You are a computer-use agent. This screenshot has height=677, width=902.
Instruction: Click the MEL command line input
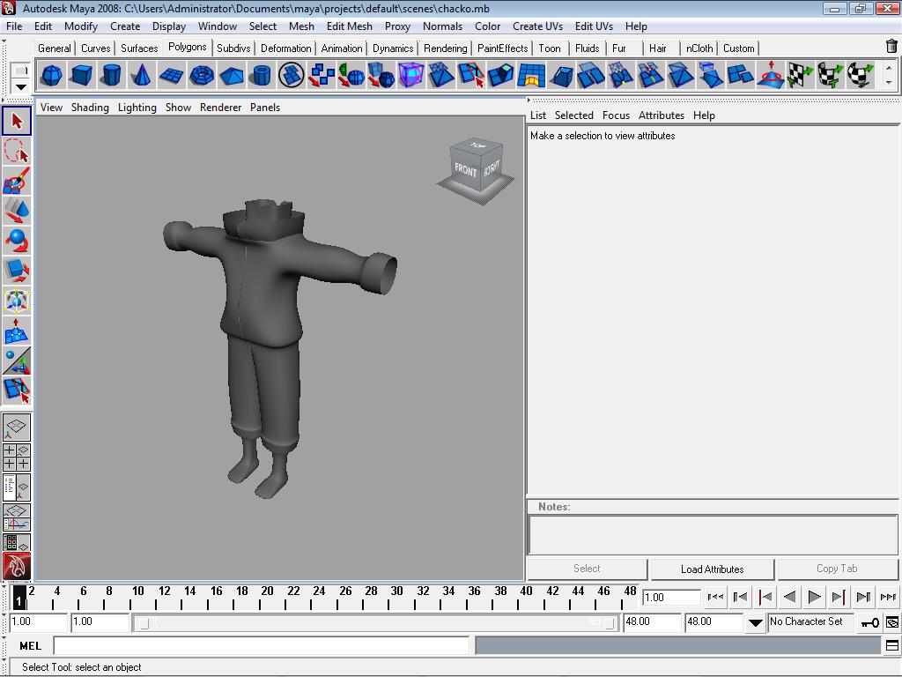click(x=262, y=646)
